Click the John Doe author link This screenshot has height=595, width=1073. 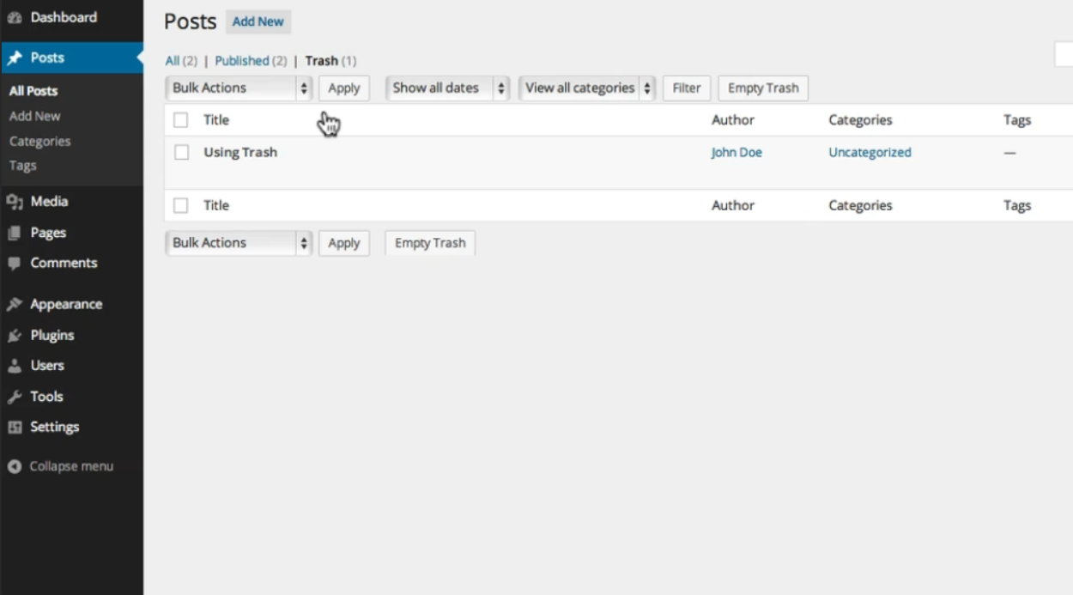click(x=737, y=153)
